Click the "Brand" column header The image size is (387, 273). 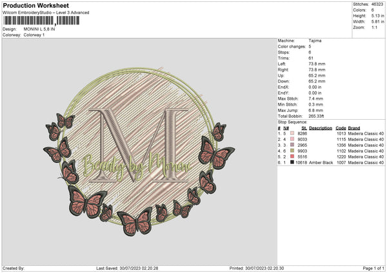pyautogui.click(x=354, y=128)
